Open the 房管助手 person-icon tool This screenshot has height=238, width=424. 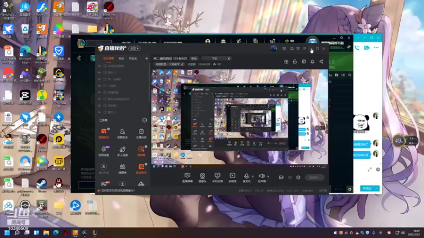(122, 134)
